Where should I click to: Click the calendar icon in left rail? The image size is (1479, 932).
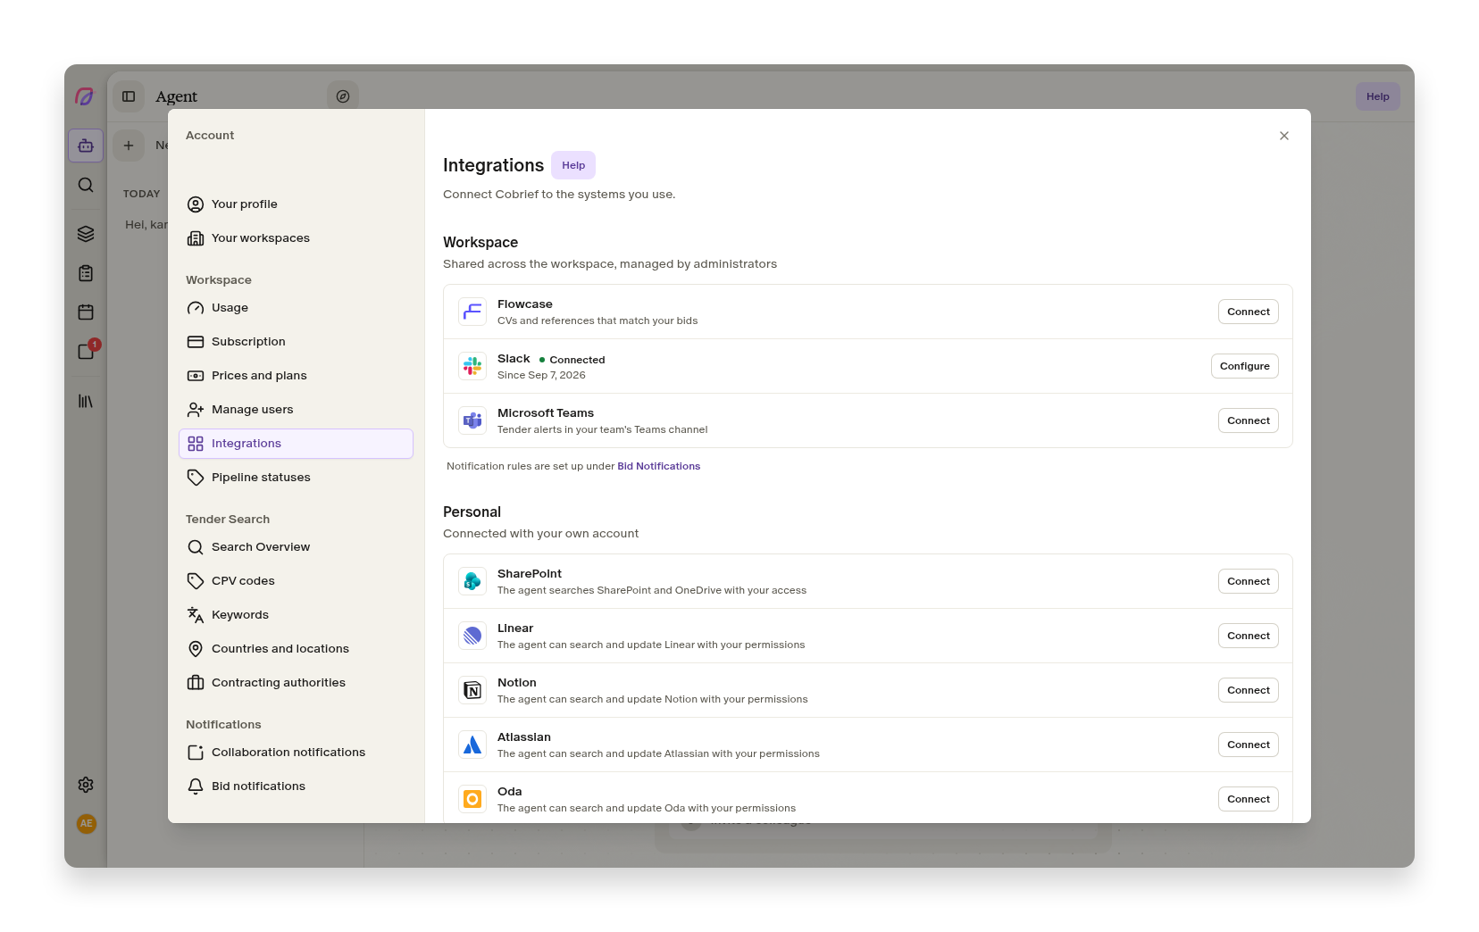86,312
